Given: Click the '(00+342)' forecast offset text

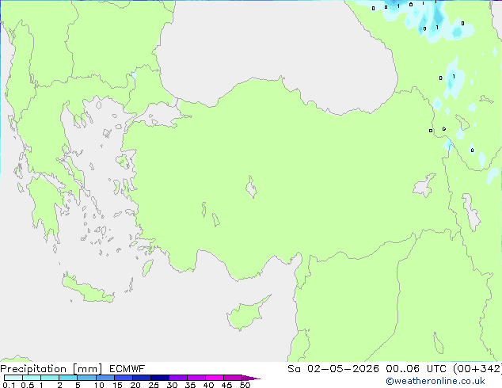Looking at the screenshot, I should coord(477,369).
